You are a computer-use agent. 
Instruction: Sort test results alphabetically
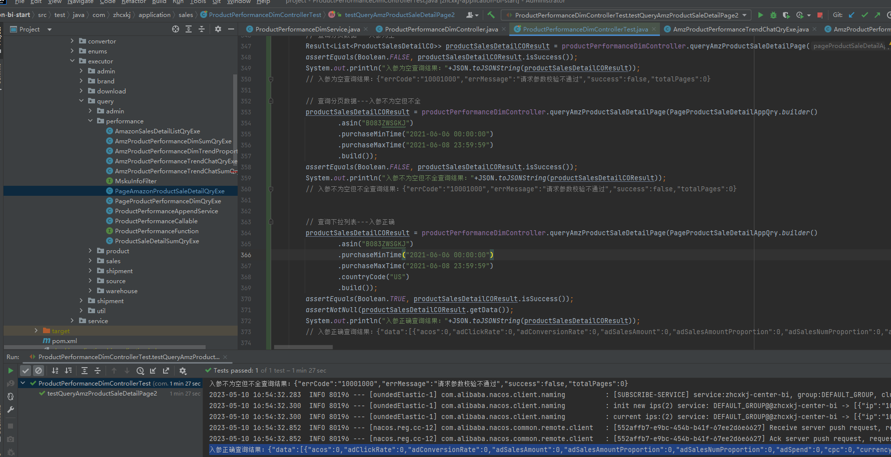click(x=55, y=371)
